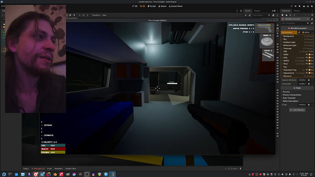The width and height of the screenshot is (315, 177).
Task: Expand the Reflected Light section
Action: pyautogui.click(x=290, y=45)
